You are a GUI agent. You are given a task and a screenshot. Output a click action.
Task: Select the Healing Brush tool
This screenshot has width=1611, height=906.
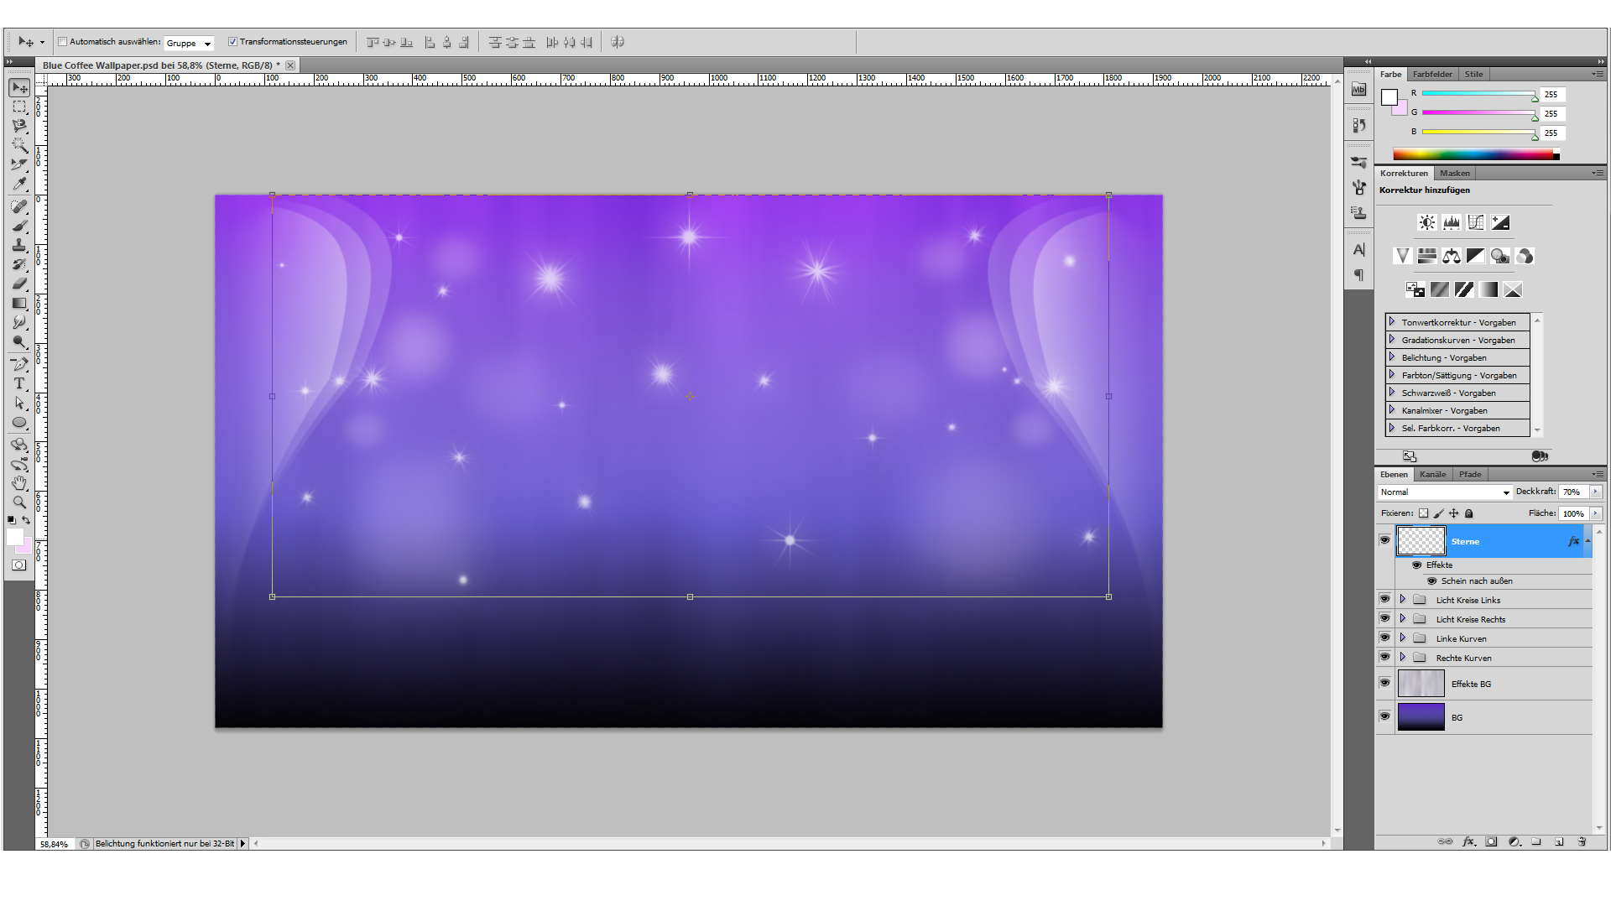(19, 206)
